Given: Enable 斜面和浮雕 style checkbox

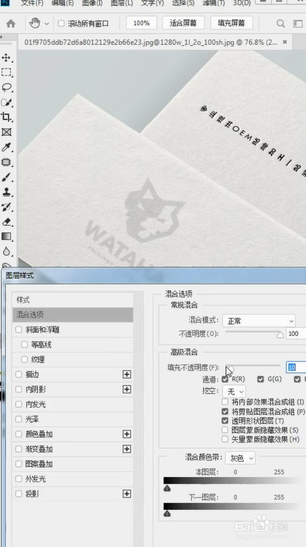Looking at the screenshot, I should pyautogui.click(x=18, y=330).
